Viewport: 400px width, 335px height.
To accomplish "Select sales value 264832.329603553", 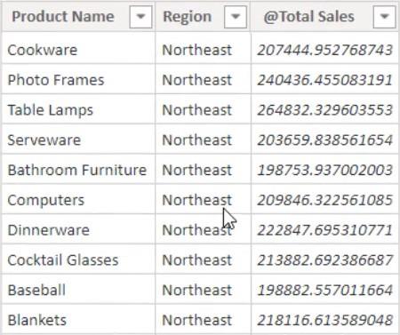I will [325, 110].
